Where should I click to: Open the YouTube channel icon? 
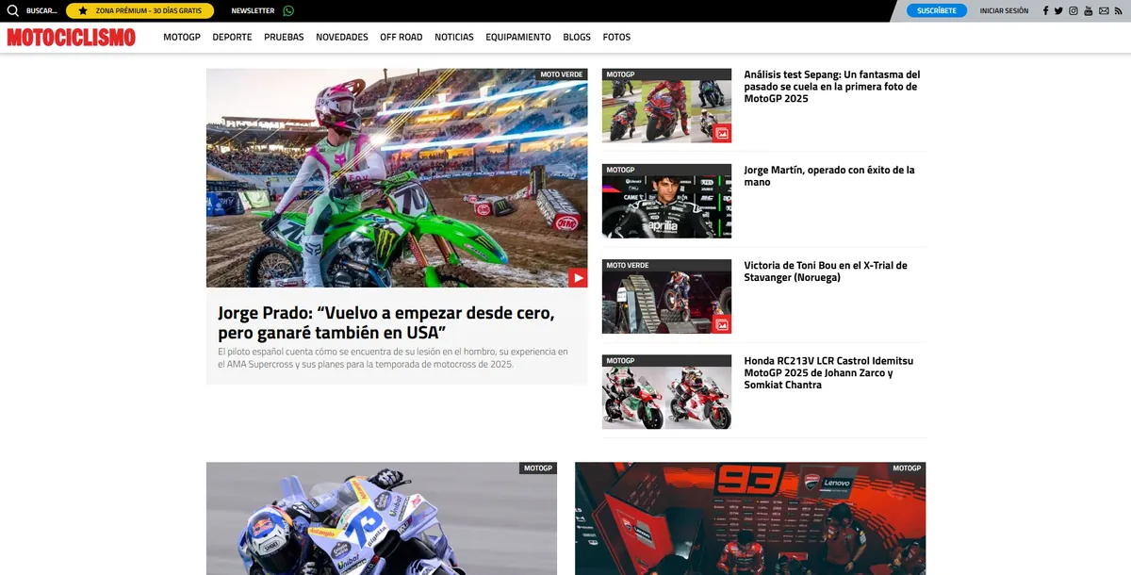point(1089,10)
